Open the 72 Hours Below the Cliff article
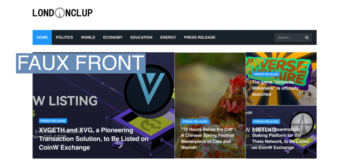 click(208, 138)
